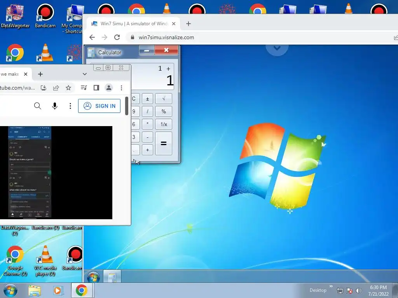Bookmark this page with the star icon
398x298 pixels.
click(x=68, y=88)
